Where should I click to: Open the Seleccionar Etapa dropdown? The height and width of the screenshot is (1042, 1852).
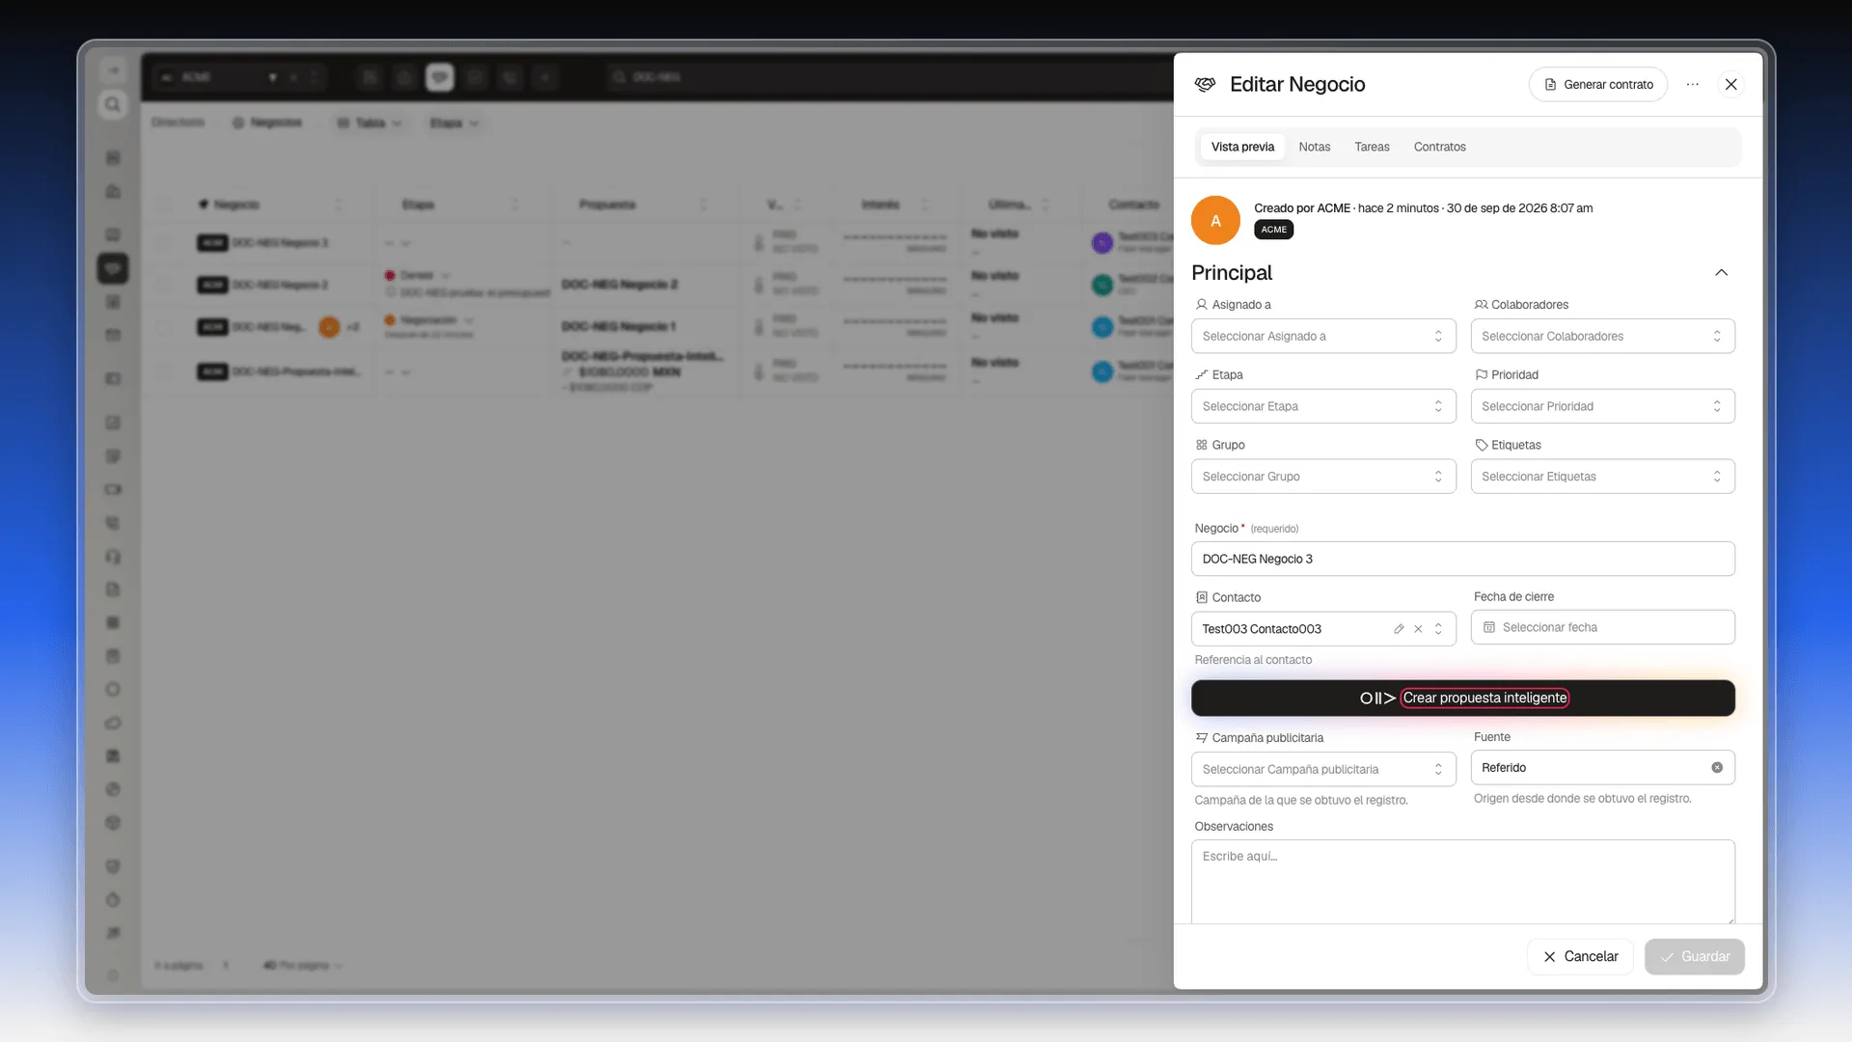1323,407
